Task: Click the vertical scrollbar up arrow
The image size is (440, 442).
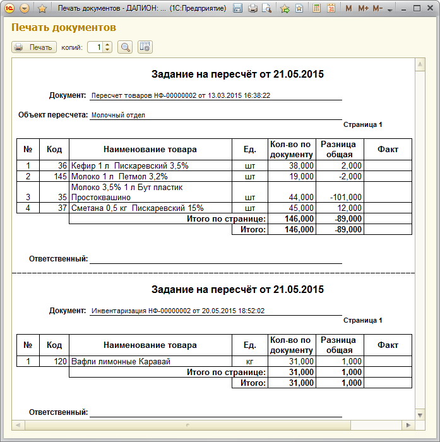Action: point(420,64)
